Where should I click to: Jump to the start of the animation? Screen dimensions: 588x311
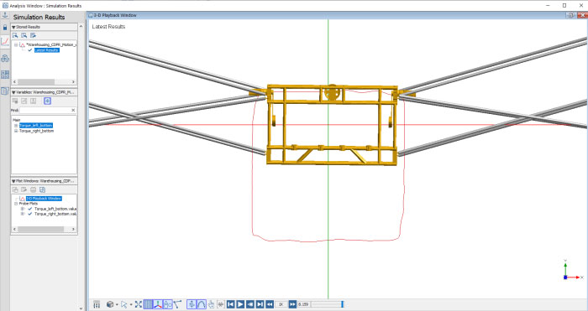point(231,304)
